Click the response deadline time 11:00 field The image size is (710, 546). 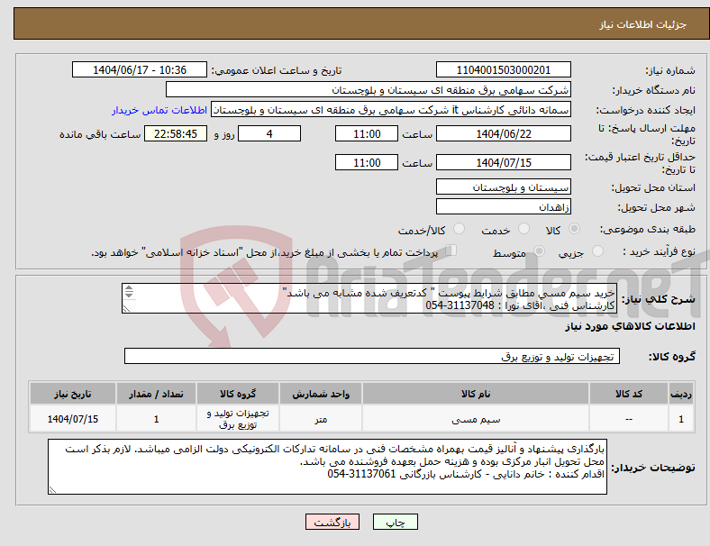pos(367,134)
